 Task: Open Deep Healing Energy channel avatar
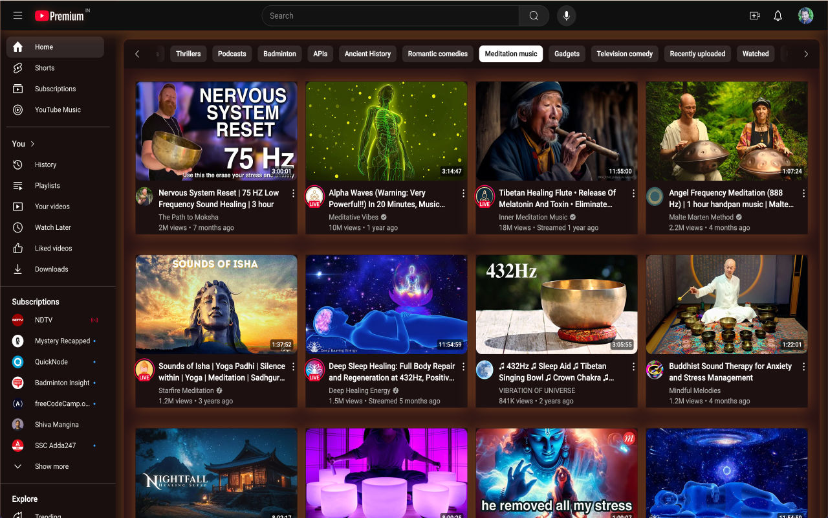point(314,370)
